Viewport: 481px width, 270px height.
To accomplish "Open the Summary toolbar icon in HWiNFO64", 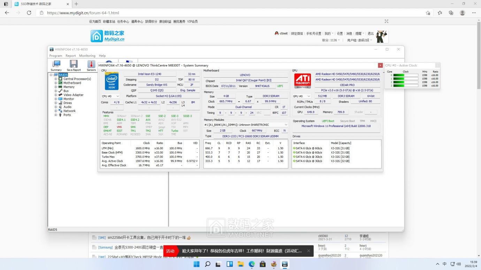I will tap(56, 66).
